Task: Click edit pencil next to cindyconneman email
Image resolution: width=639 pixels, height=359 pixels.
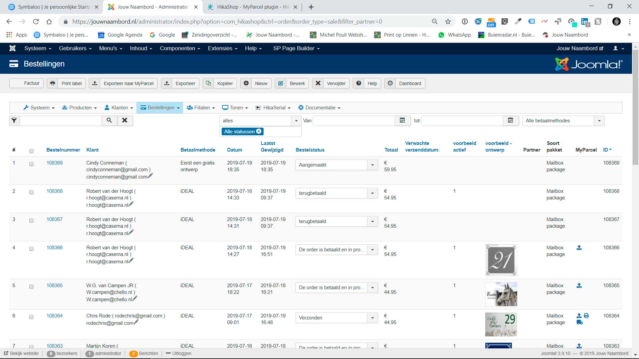Action: (x=150, y=176)
